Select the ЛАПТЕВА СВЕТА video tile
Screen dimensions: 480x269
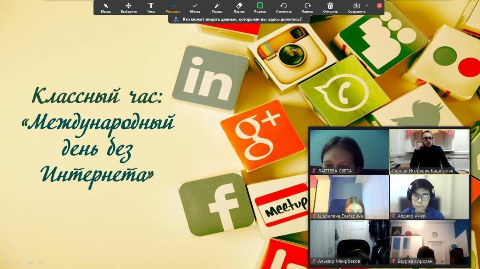[349, 152]
